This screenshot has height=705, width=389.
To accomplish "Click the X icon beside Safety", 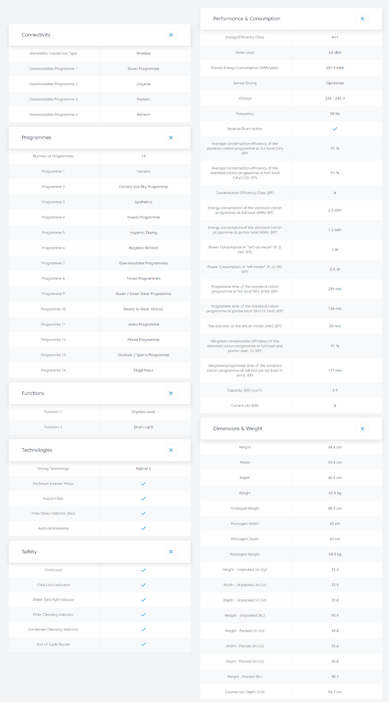I will pyautogui.click(x=171, y=552).
